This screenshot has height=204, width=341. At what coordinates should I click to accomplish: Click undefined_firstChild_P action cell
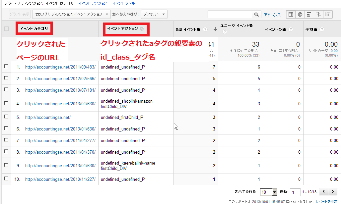pyautogui.click(x=122, y=118)
